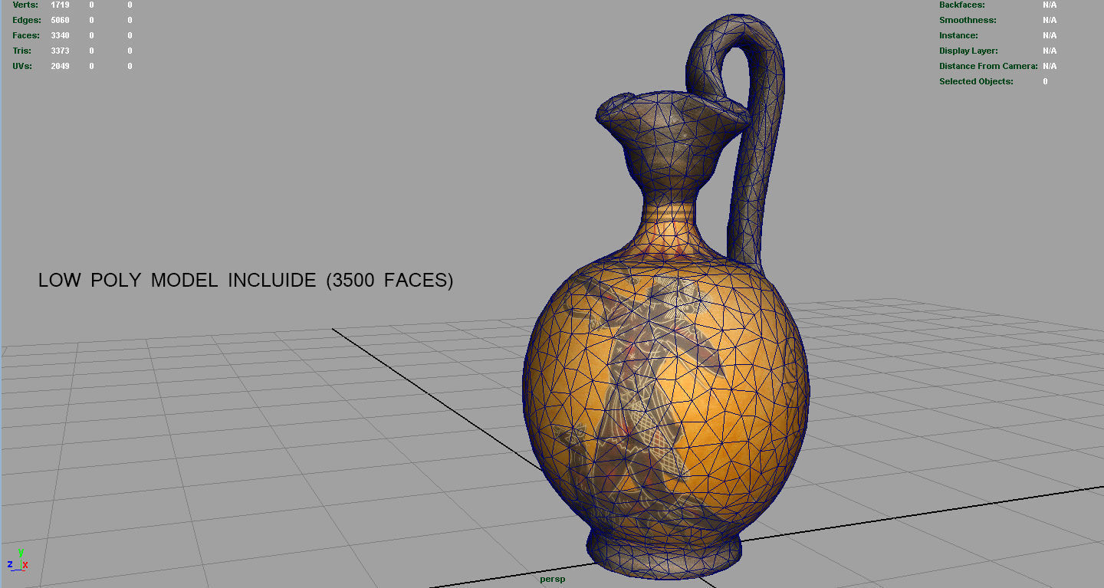The height and width of the screenshot is (588, 1104).
Task: Click the N/A value beside Display Layer
Action: tap(1050, 51)
